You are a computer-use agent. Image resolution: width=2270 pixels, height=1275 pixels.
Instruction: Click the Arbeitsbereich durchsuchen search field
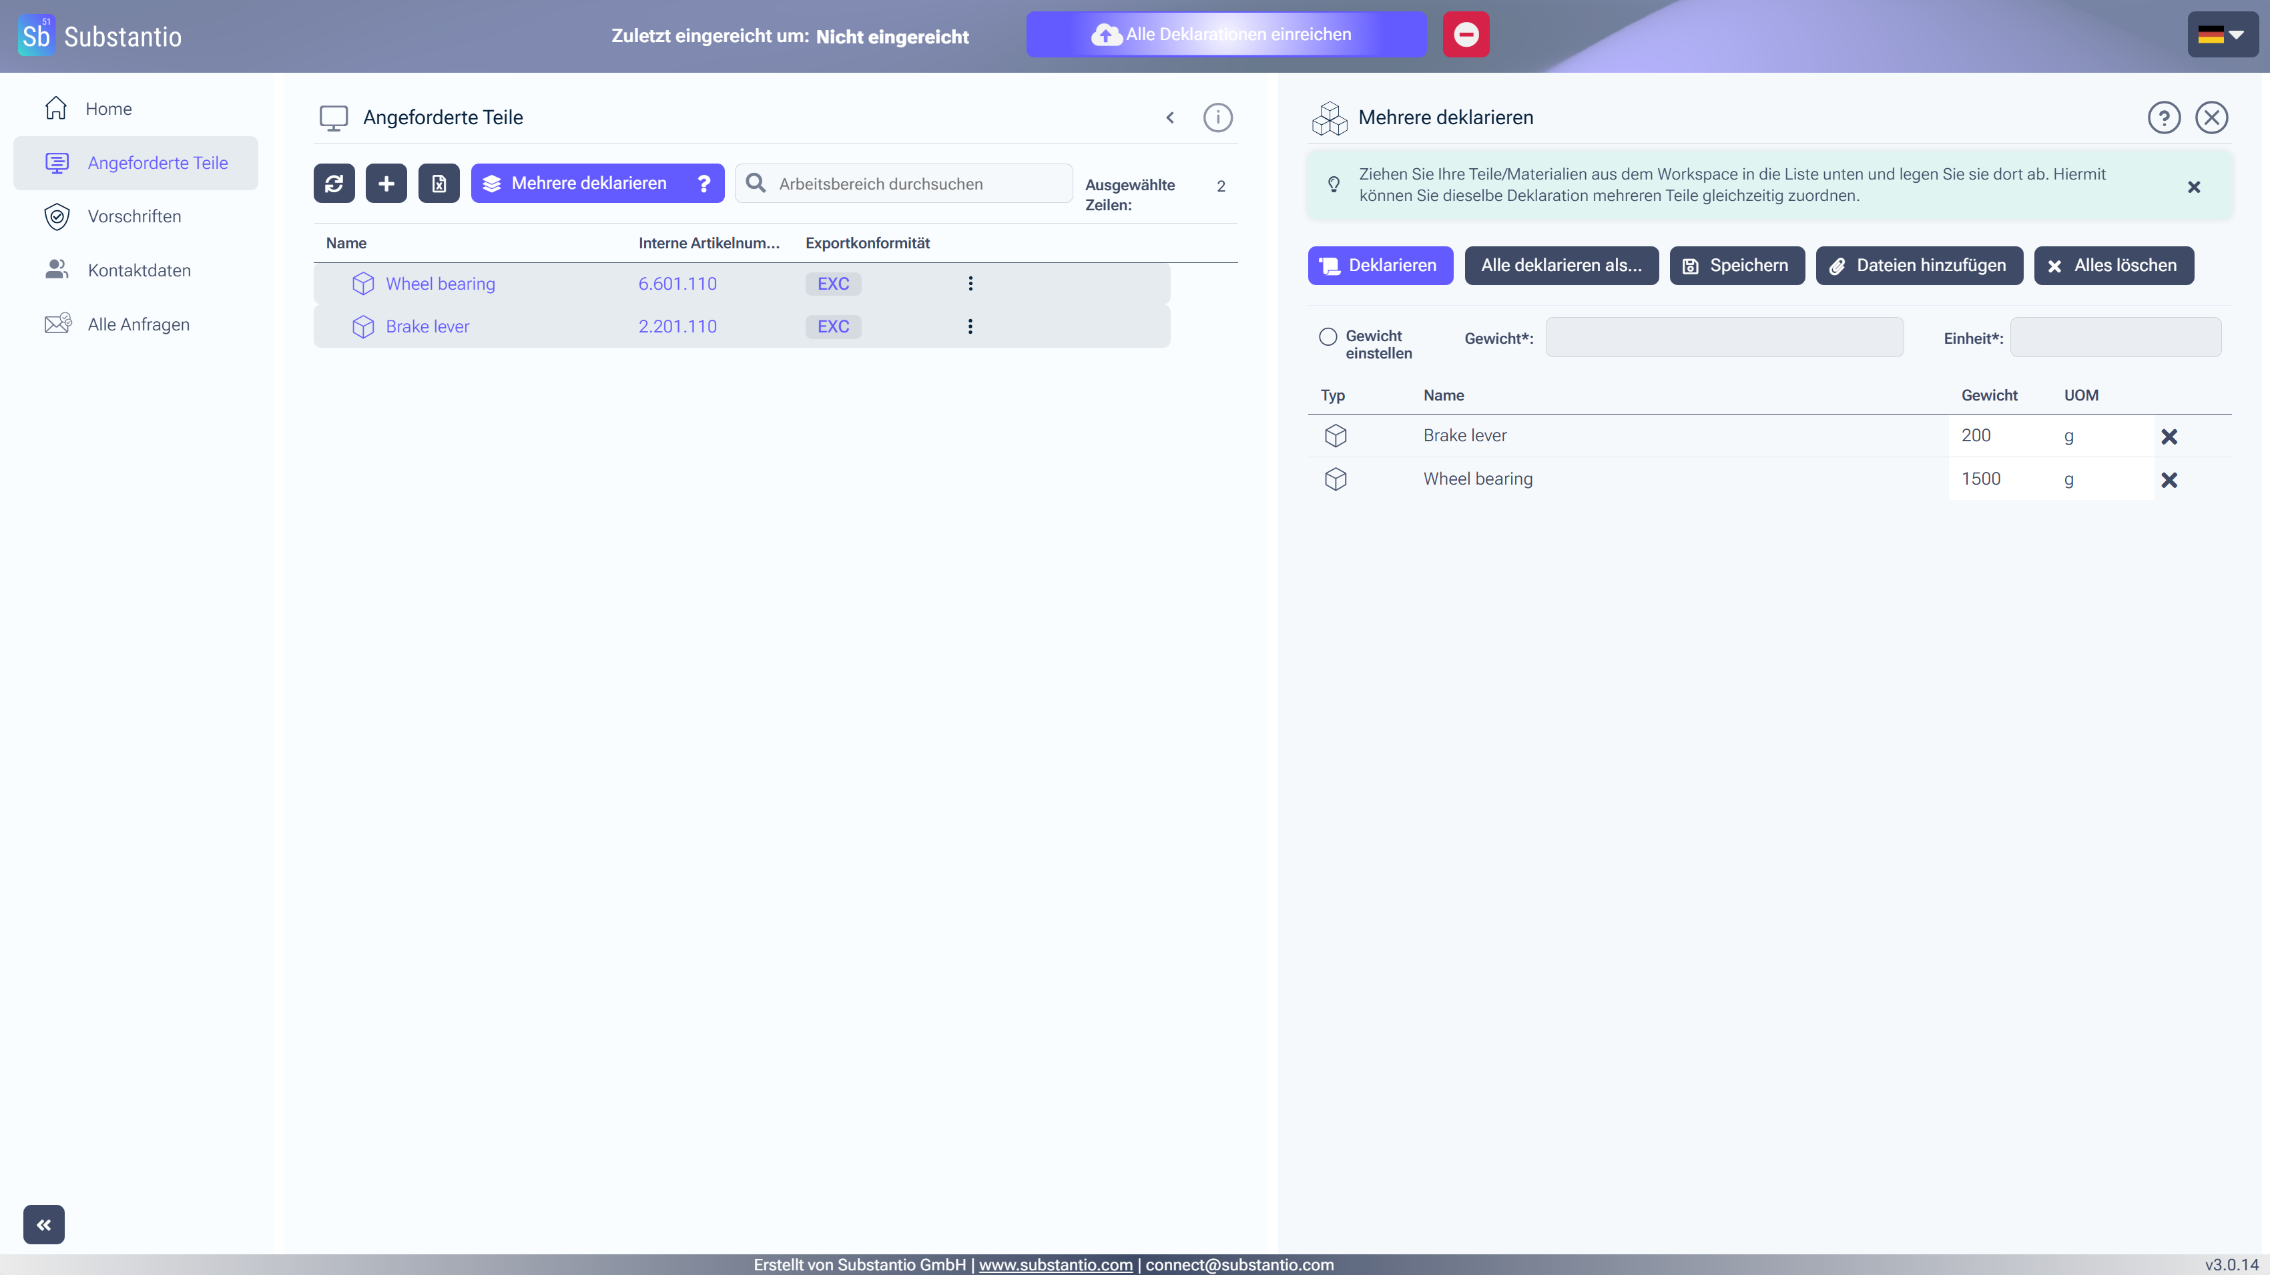(x=916, y=184)
